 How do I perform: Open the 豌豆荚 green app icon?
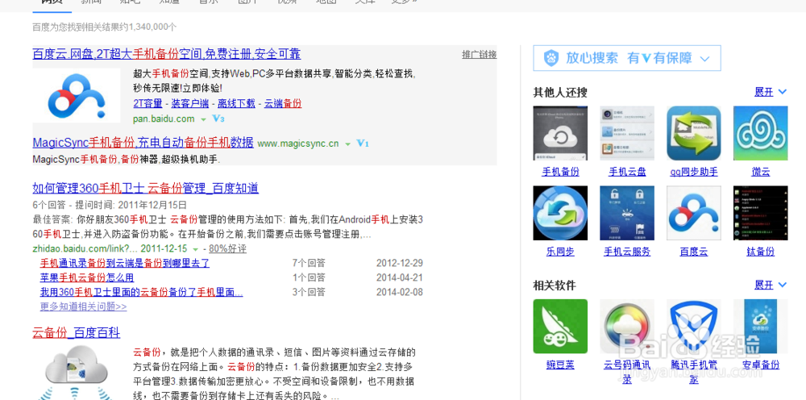pyautogui.click(x=560, y=327)
